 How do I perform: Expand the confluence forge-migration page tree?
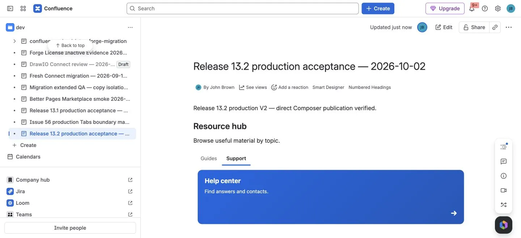click(x=14, y=41)
